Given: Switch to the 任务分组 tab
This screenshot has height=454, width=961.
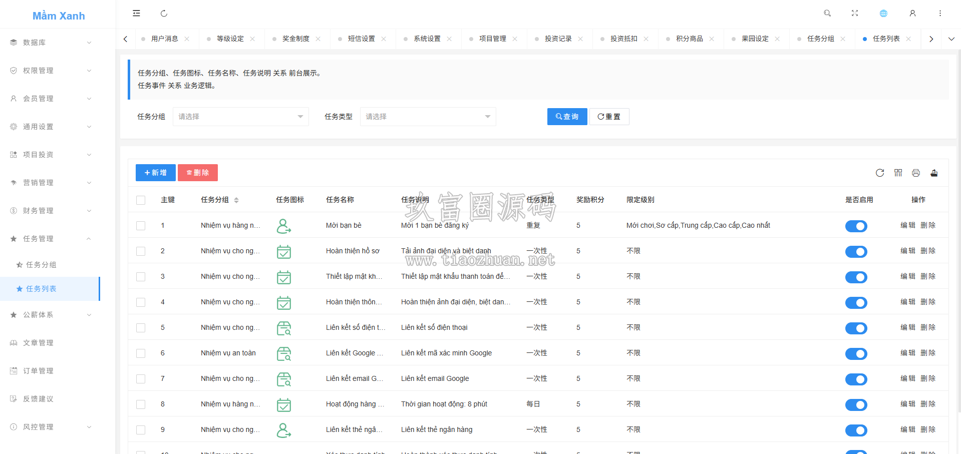Looking at the screenshot, I should (x=820, y=39).
